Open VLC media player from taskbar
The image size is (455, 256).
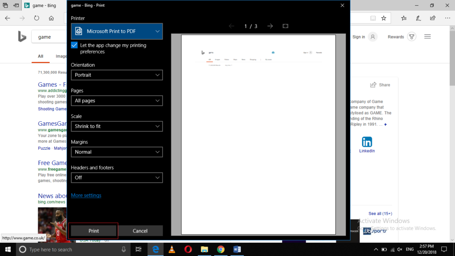pos(172,249)
